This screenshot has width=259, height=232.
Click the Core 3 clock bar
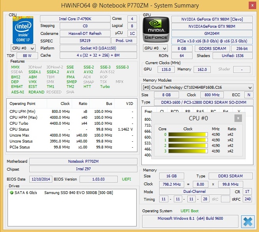[x=188, y=151]
